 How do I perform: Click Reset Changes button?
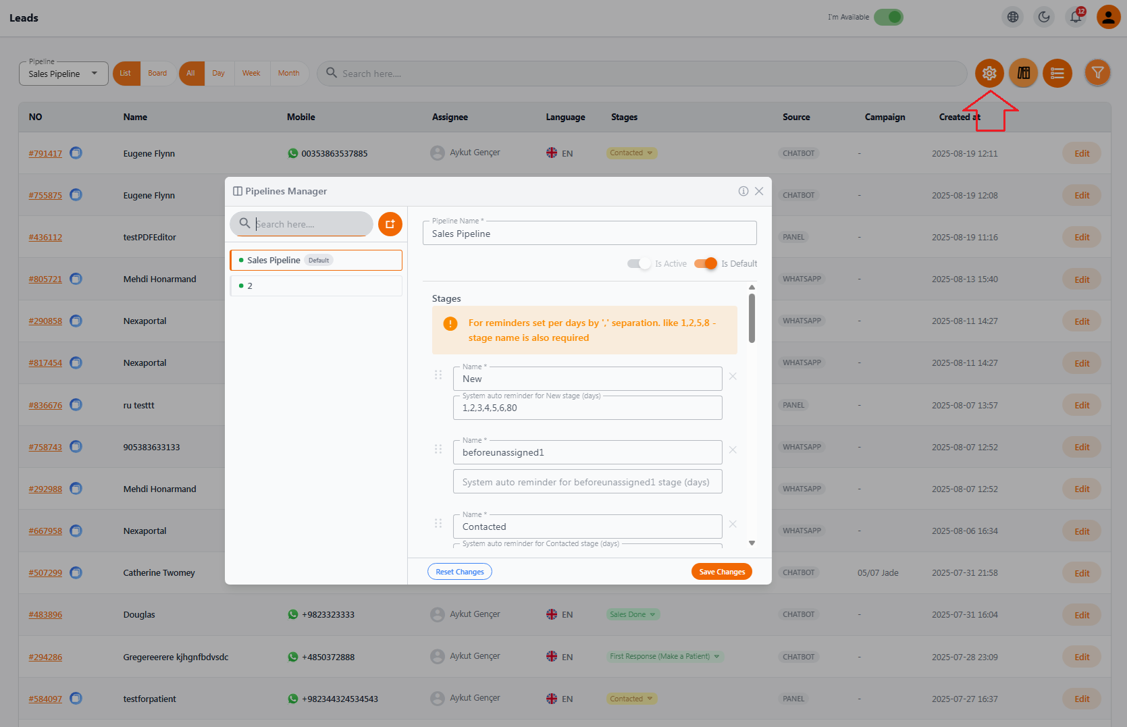point(460,572)
